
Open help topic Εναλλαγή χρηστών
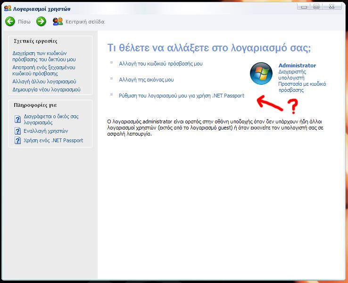coord(46,131)
